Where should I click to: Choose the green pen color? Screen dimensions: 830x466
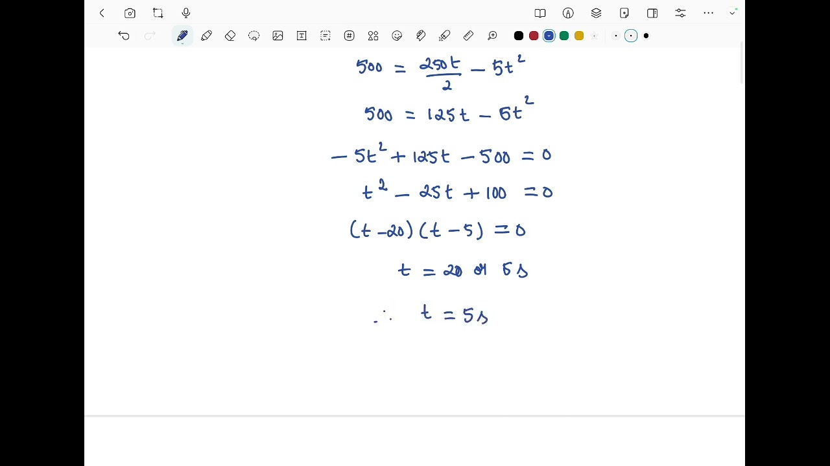tap(564, 36)
